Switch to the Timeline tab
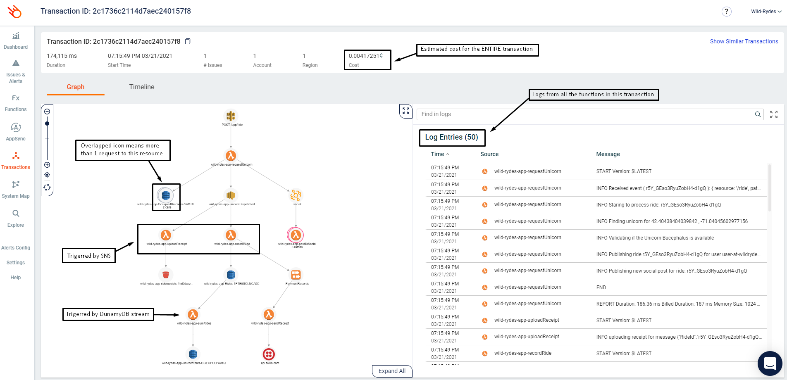Viewport: 787px width, 380px height. [x=142, y=87]
